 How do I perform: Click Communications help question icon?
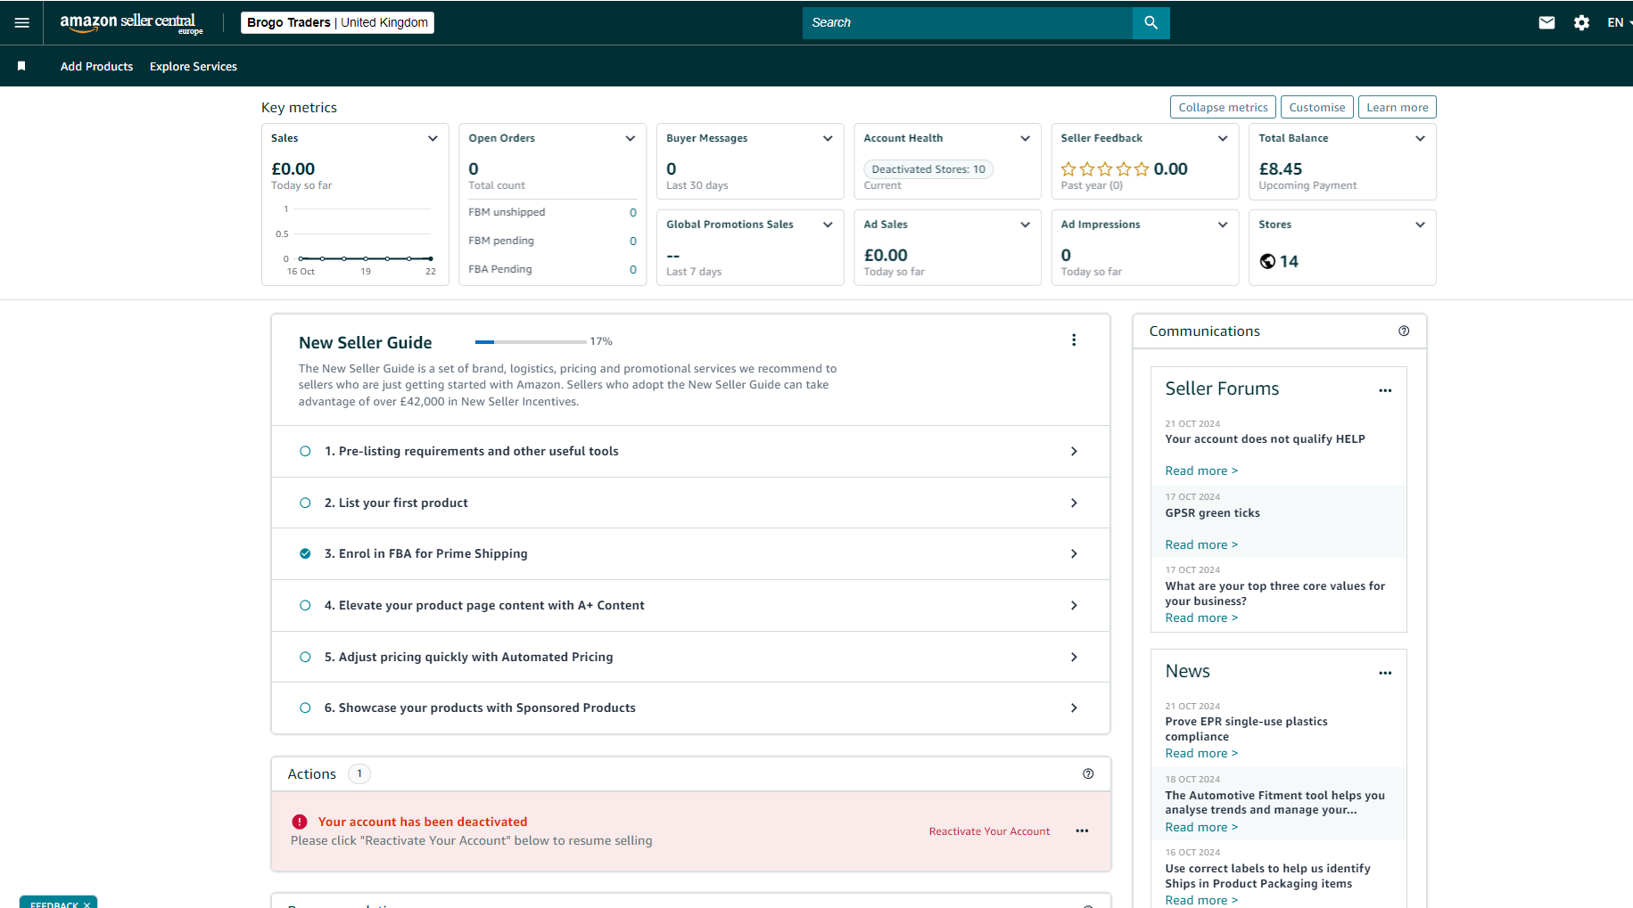[1404, 331]
